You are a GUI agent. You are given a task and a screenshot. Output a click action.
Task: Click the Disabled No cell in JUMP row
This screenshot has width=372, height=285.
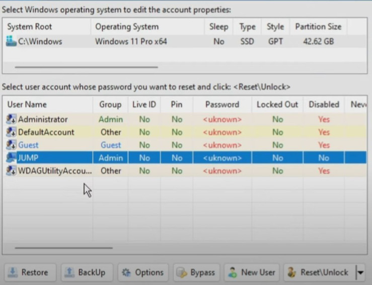coord(324,158)
